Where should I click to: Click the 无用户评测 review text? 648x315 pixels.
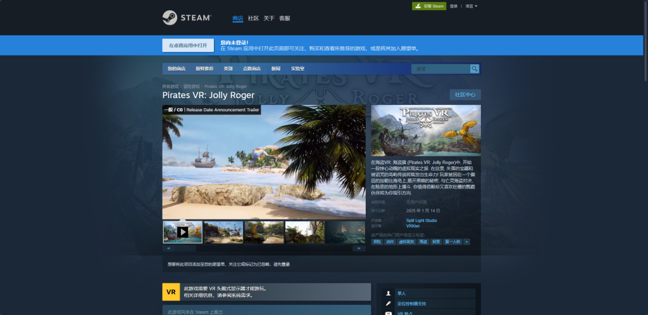(x=416, y=202)
